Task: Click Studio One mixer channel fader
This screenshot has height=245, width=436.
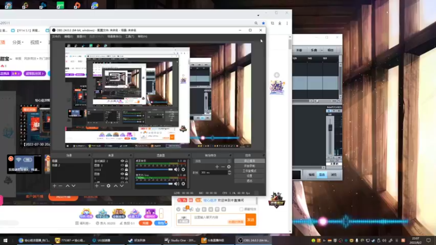Action: click(x=330, y=128)
